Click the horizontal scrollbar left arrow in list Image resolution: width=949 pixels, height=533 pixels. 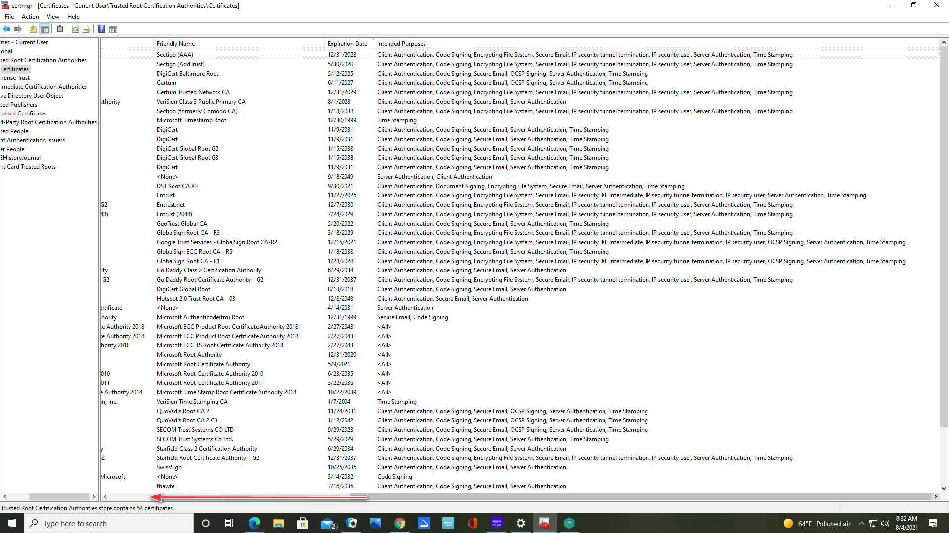coord(105,497)
